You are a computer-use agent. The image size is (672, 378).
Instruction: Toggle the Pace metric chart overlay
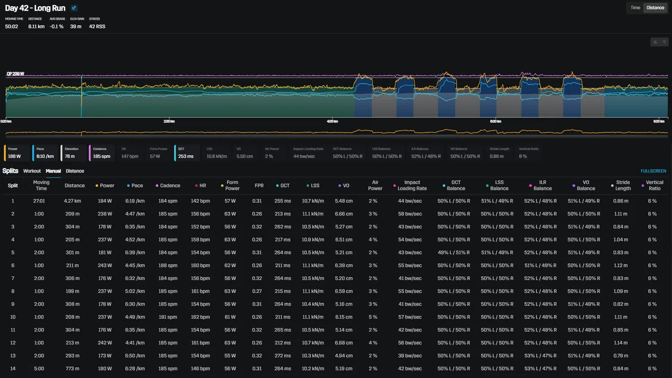(45, 153)
